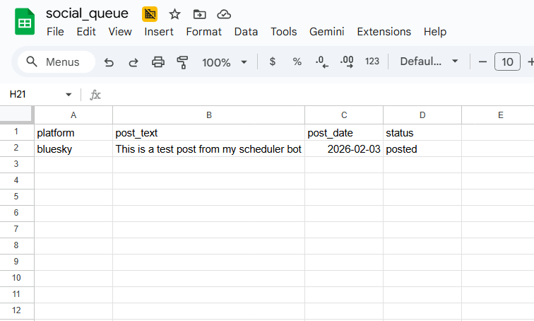Select column C header
The image size is (534, 321).
pos(344,115)
